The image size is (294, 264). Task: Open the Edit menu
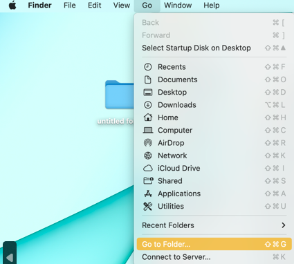(x=95, y=5)
